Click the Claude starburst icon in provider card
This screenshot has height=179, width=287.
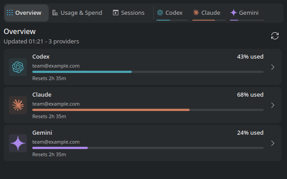(18, 105)
